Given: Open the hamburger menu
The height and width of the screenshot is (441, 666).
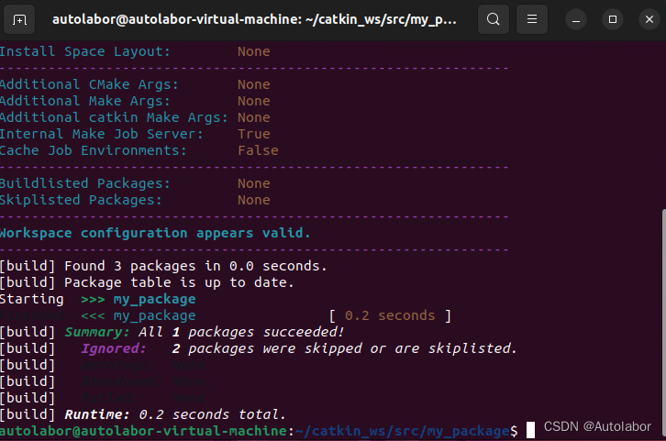Looking at the screenshot, I should tap(531, 18).
